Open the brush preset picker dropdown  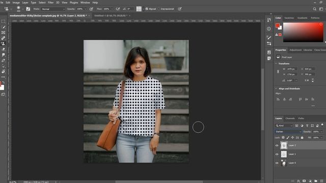coord(22,9)
